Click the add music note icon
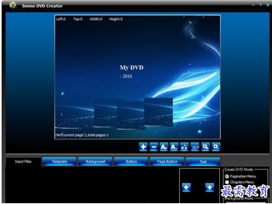This screenshot has width=272, height=204. point(184,147)
